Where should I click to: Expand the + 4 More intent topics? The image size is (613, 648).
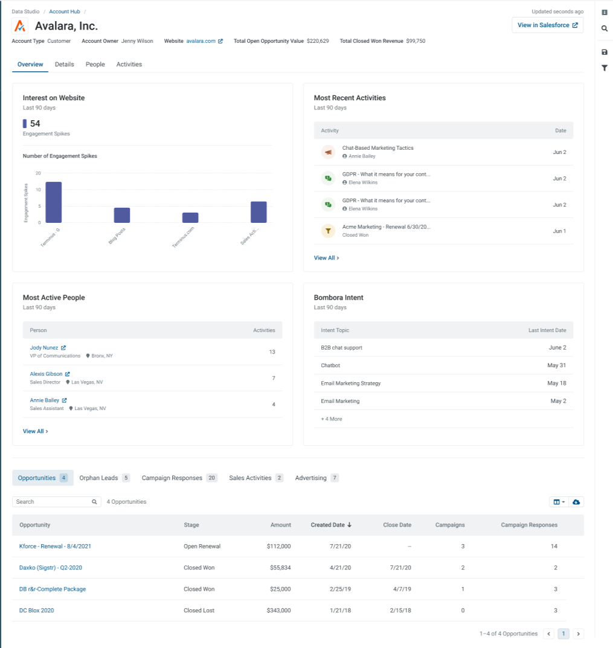(332, 419)
